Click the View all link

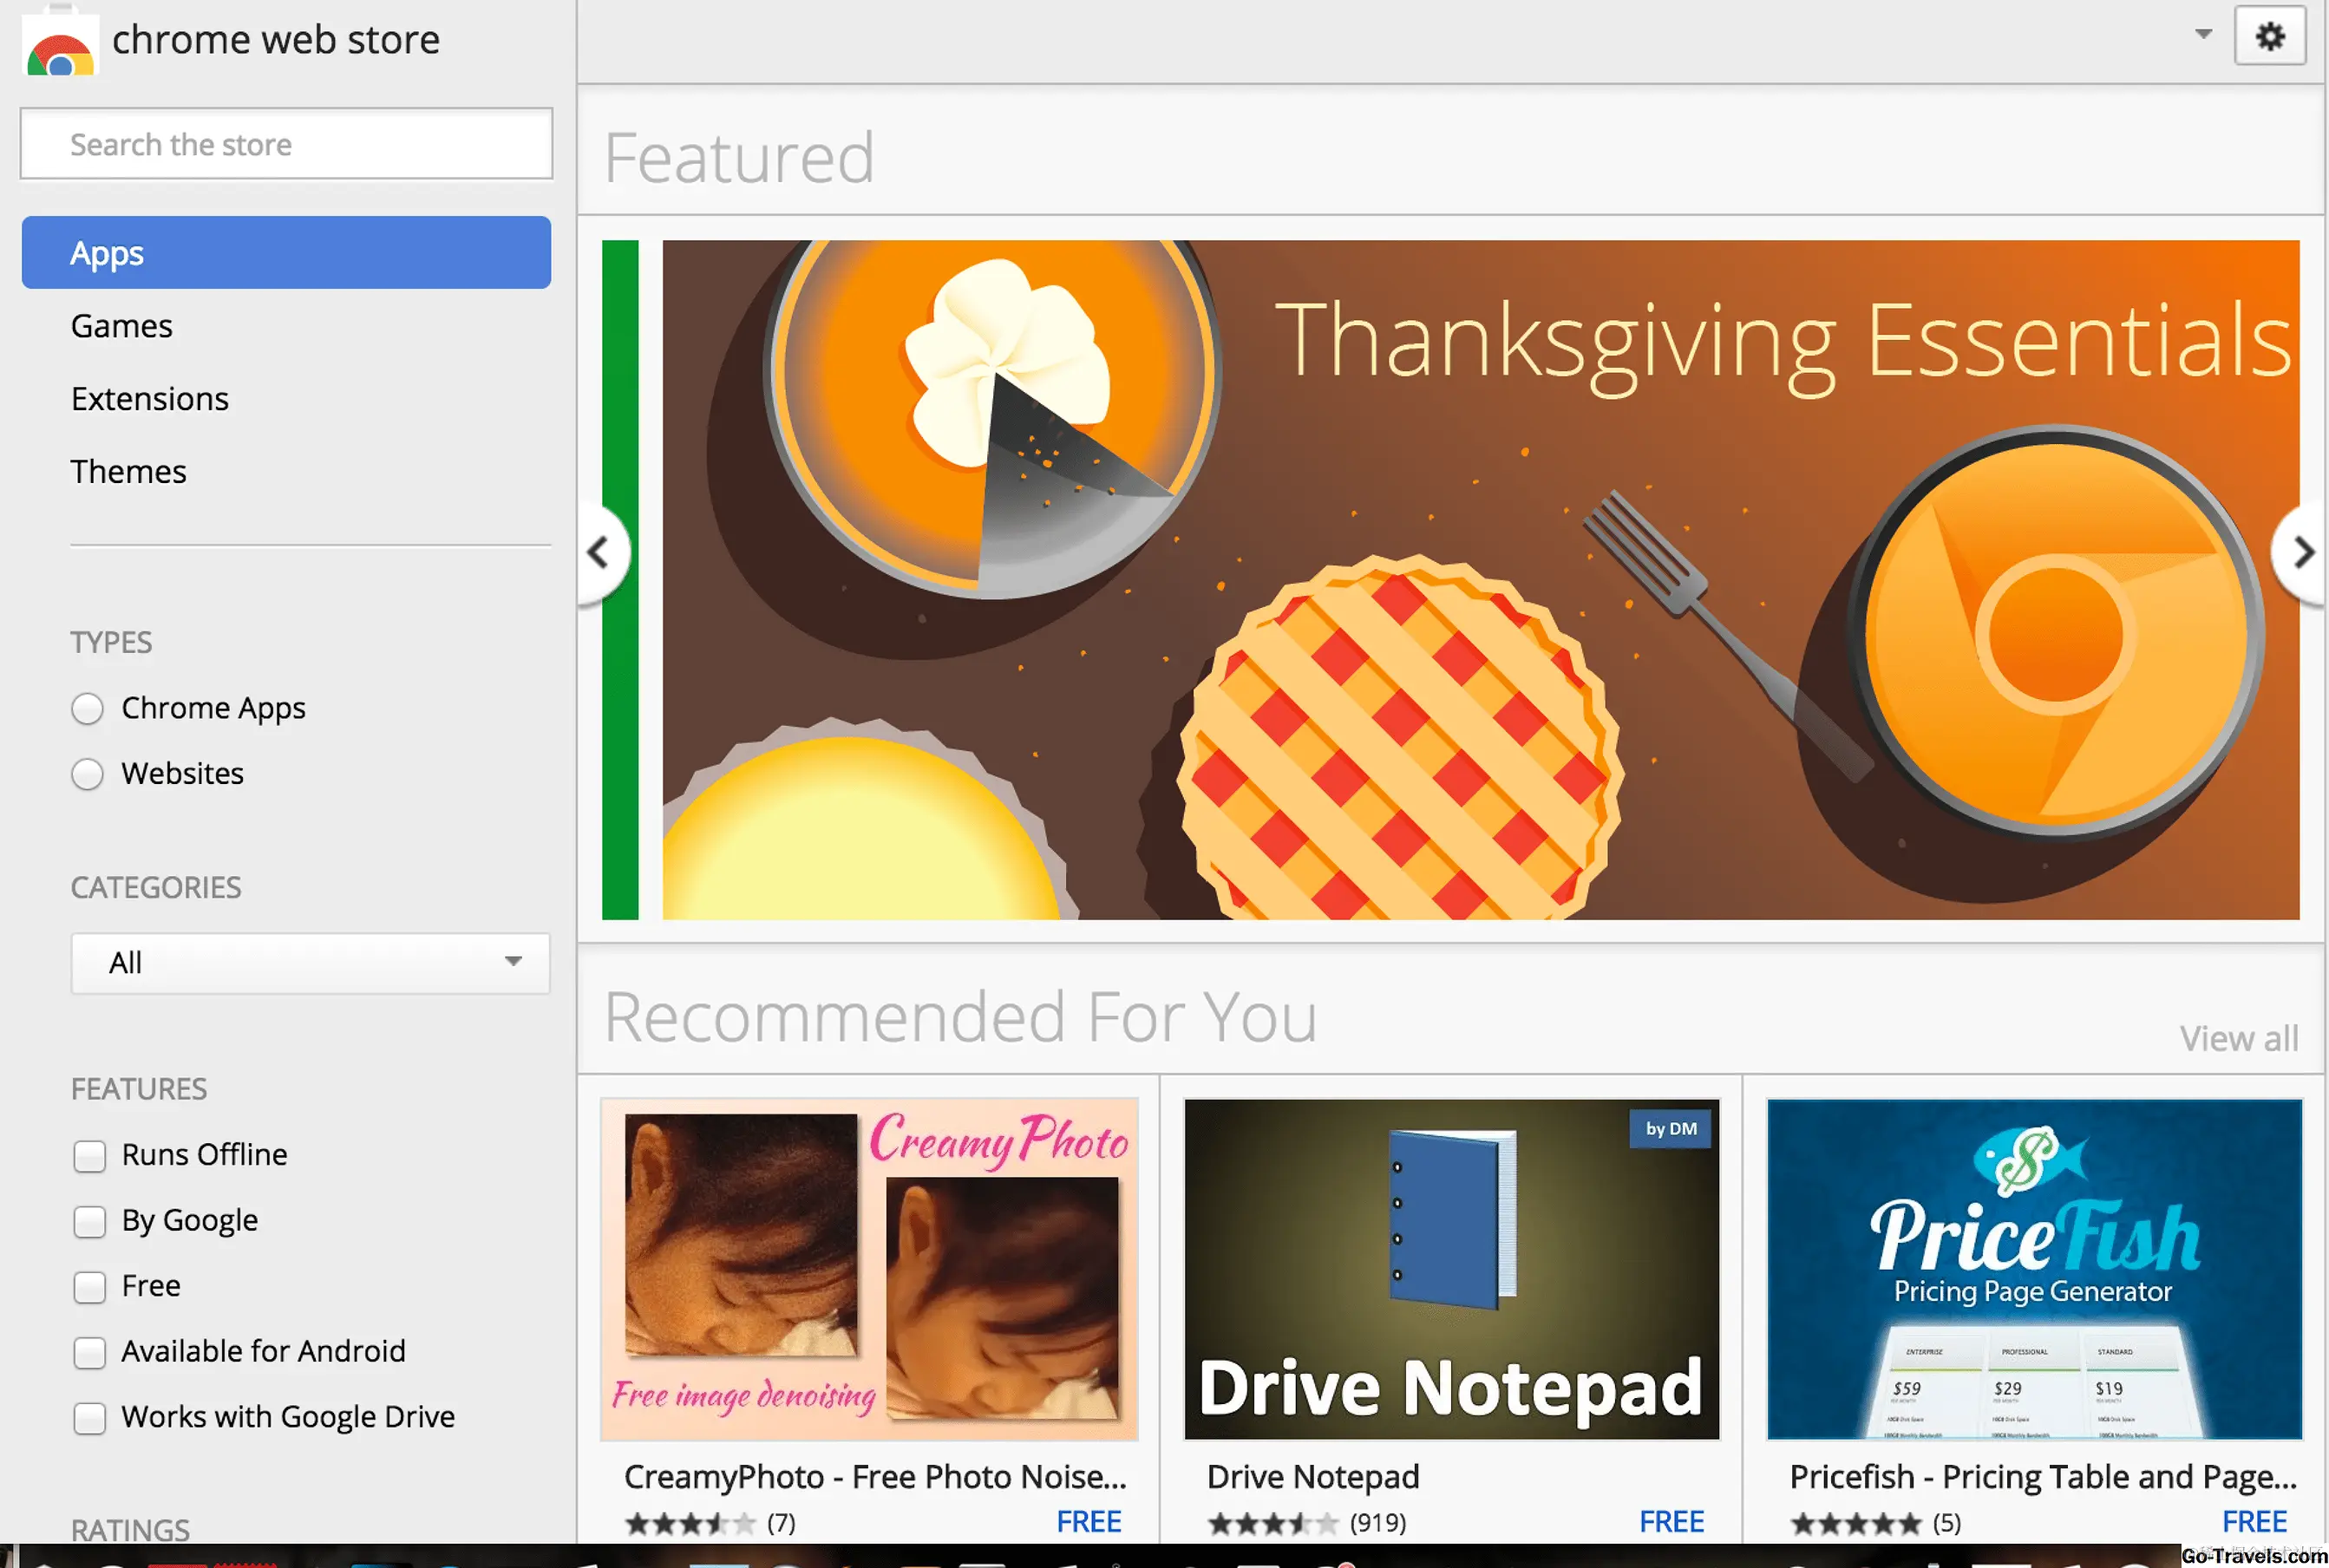click(x=2238, y=1038)
